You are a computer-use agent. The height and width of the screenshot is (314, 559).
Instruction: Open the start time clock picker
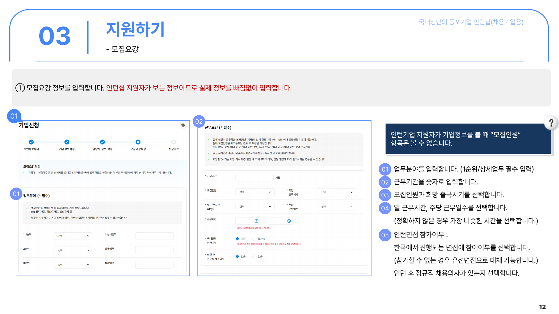pos(256,221)
